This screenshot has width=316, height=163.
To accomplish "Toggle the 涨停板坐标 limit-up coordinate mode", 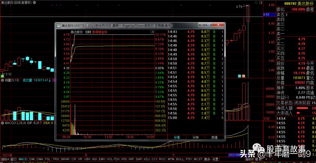I will coord(100,32).
